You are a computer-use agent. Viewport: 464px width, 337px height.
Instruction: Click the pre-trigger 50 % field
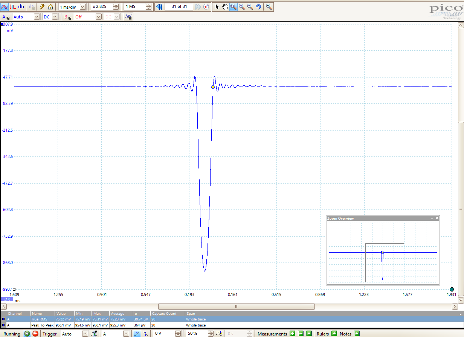[x=197, y=334]
